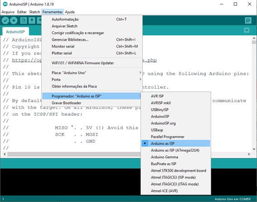Select the checked Arduino as ISP option
The image size is (257, 202).
176,144
